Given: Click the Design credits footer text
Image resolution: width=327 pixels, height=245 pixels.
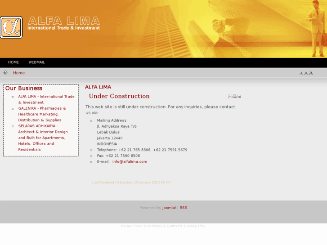Looking at the screenshot, I should click(163, 226).
